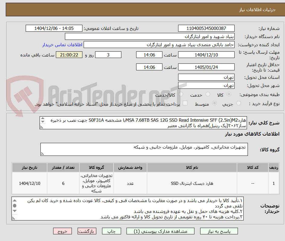Select the 'خدمت' radio button

(x=208, y=94)
